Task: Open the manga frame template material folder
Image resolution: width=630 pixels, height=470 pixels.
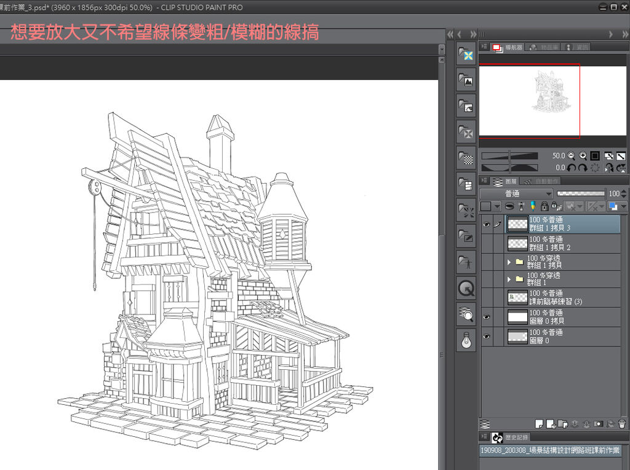Action: pos(466,184)
